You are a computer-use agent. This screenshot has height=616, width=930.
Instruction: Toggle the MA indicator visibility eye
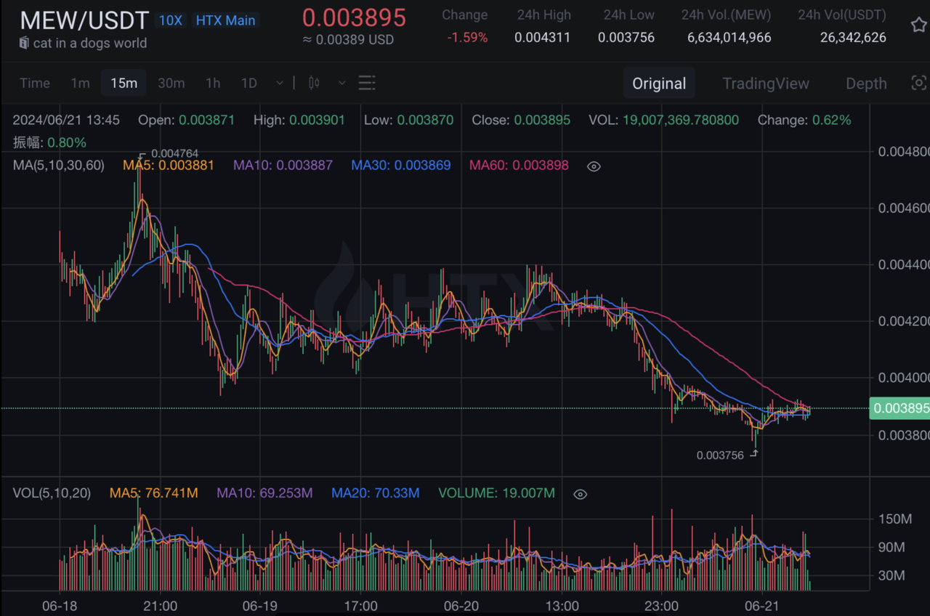(x=594, y=166)
